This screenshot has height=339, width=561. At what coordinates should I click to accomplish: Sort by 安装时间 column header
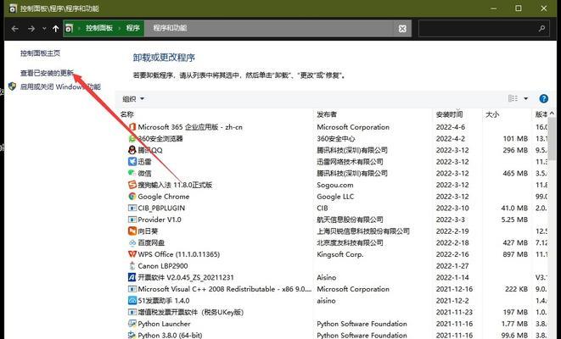pos(449,114)
